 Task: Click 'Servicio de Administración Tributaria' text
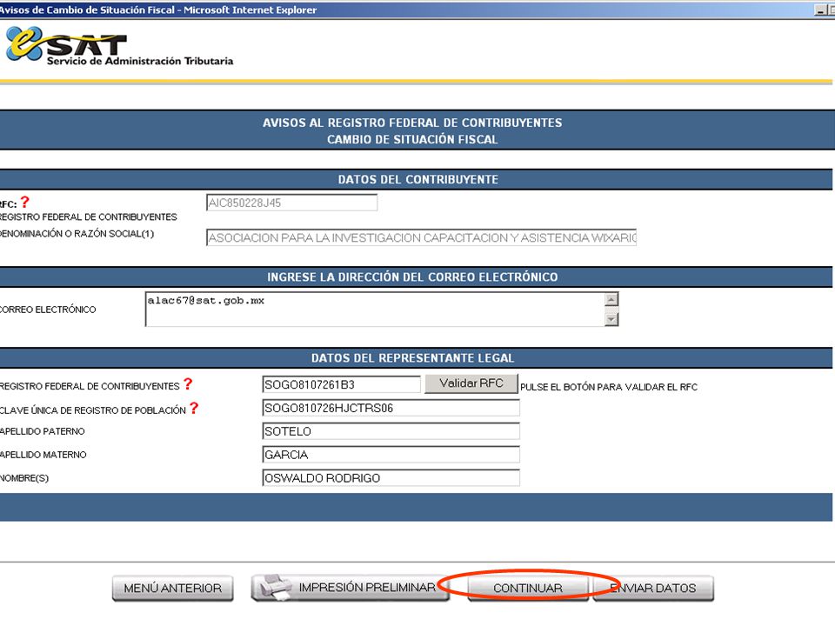coord(140,61)
